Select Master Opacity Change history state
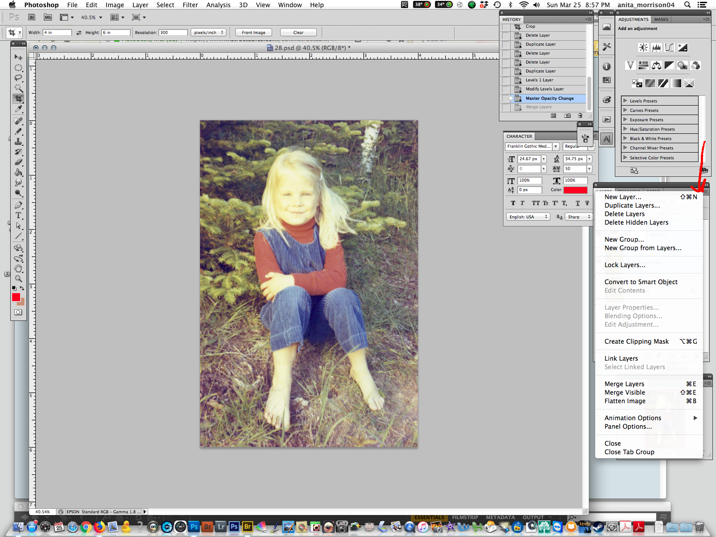The image size is (716, 537). (550, 98)
